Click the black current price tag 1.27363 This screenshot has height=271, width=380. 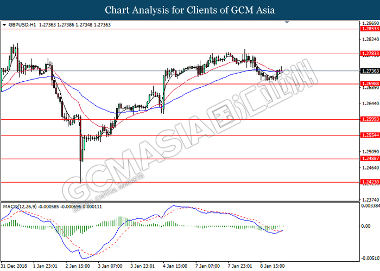[x=369, y=70]
